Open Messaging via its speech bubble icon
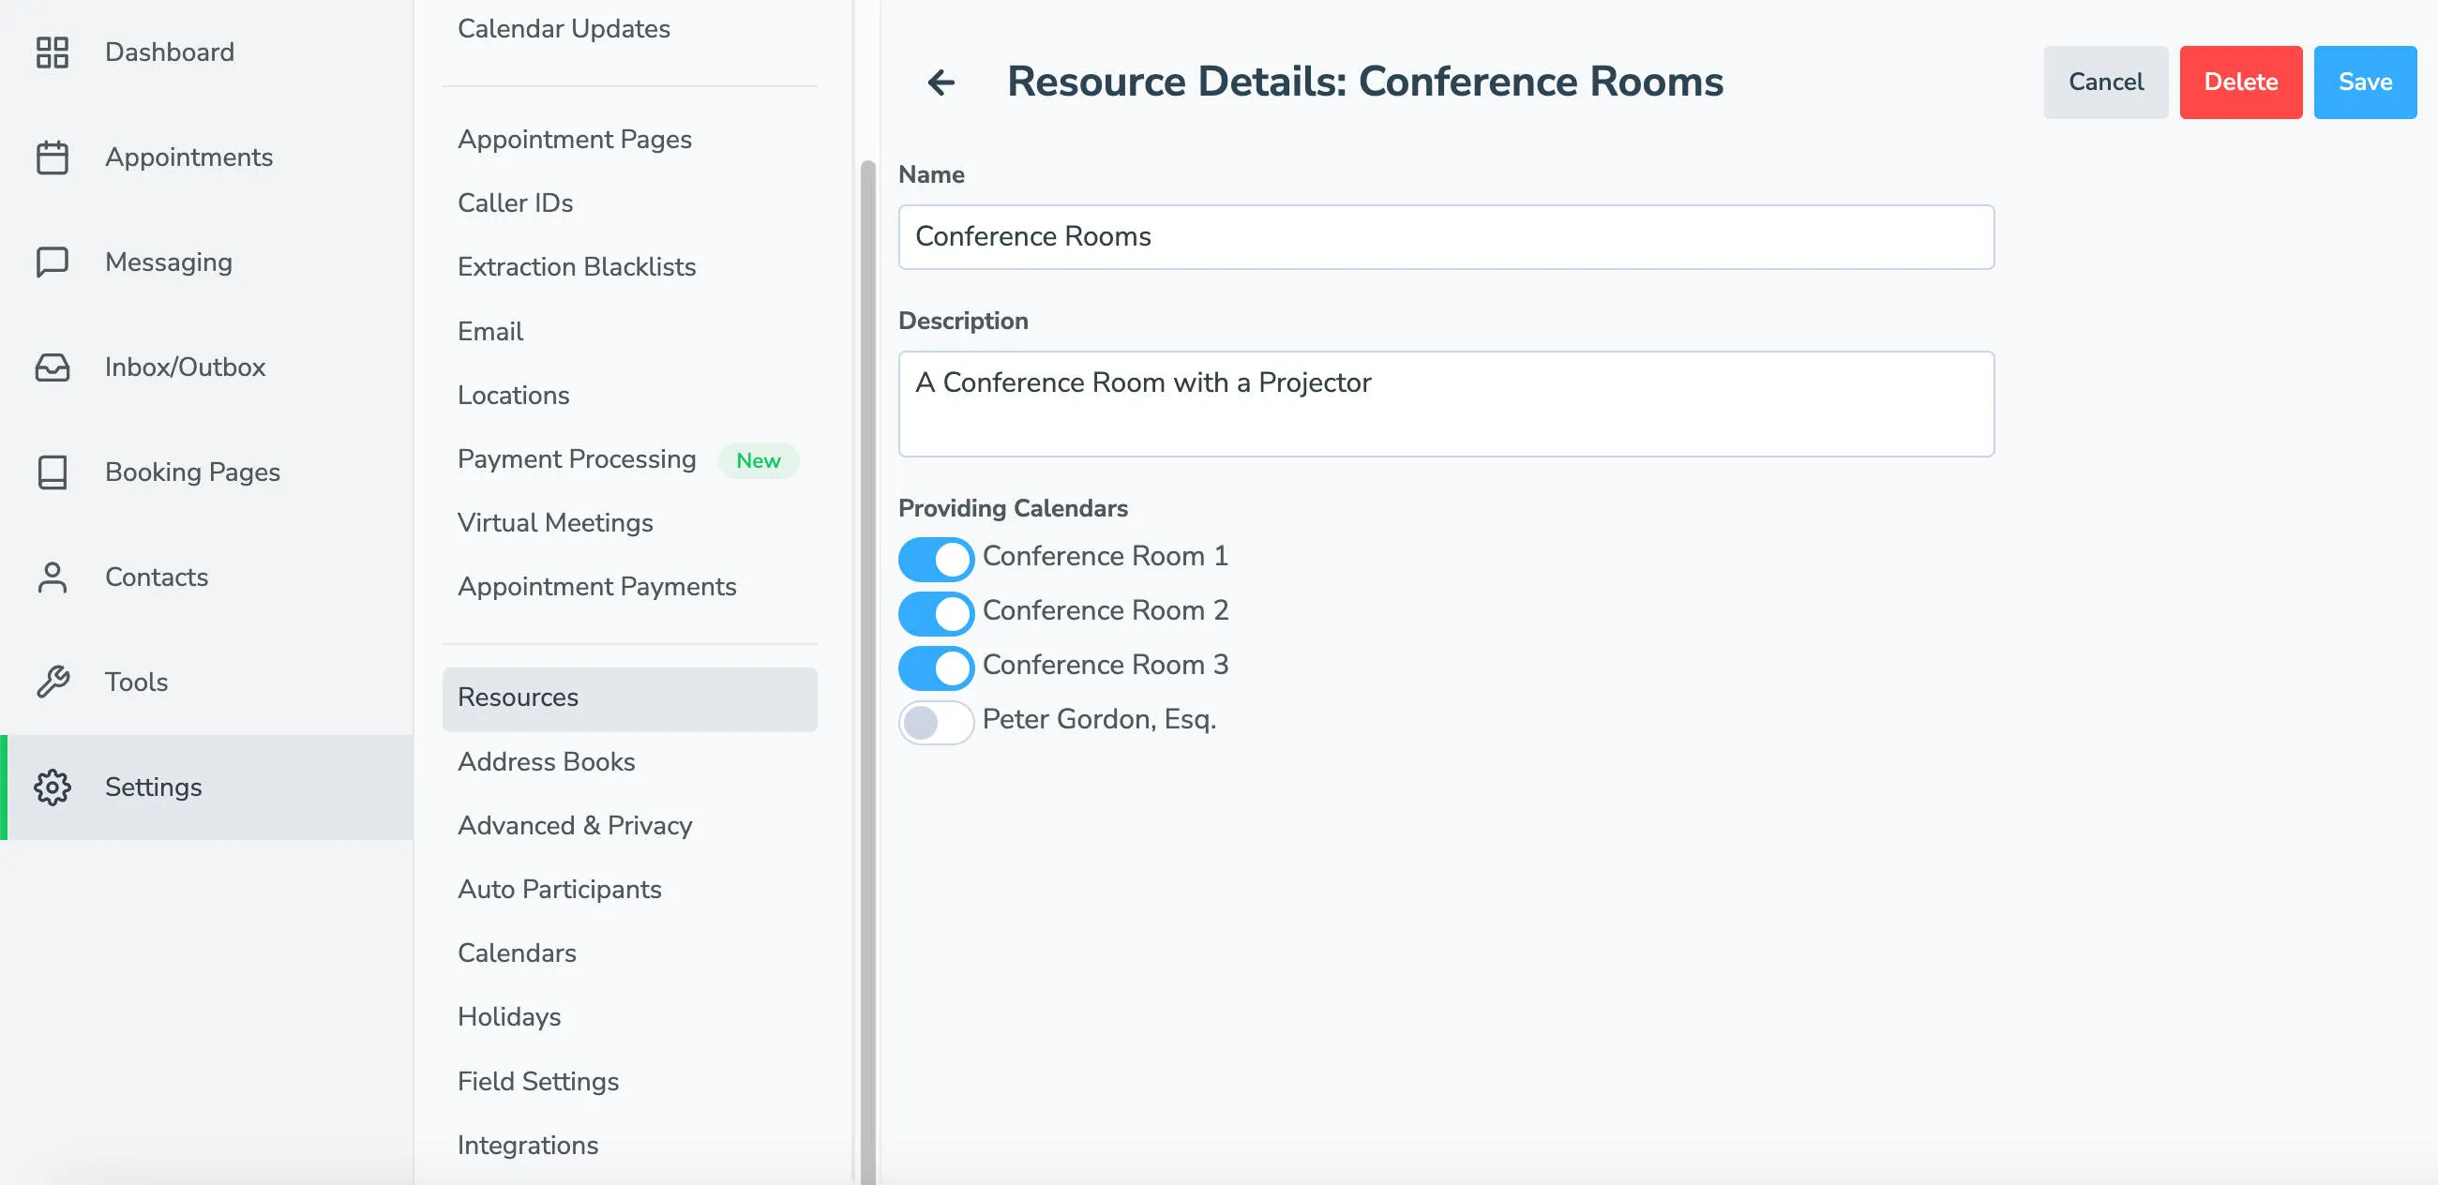Screen dimensions: 2438x1185 pyautogui.click(x=53, y=262)
